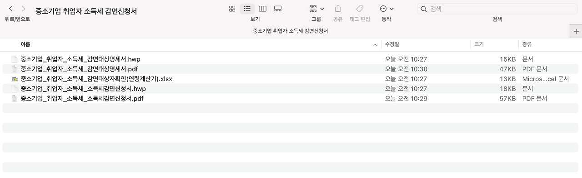Go forward with the right chevron
The width and height of the screenshot is (582, 178).
click(x=24, y=9)
